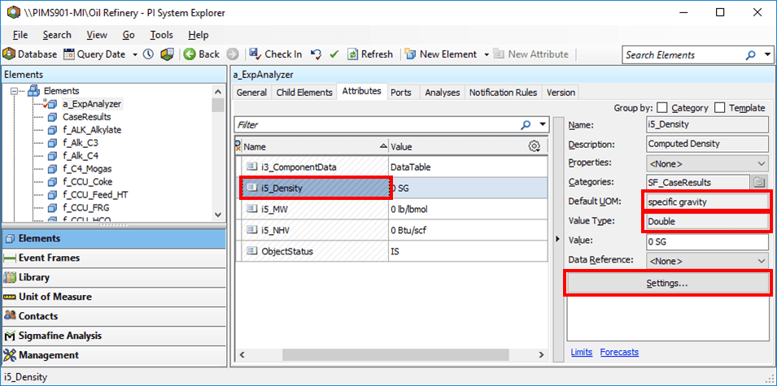The image size is (777, 386).
Task: Open the Help menu
Action: tap(199, 35)
